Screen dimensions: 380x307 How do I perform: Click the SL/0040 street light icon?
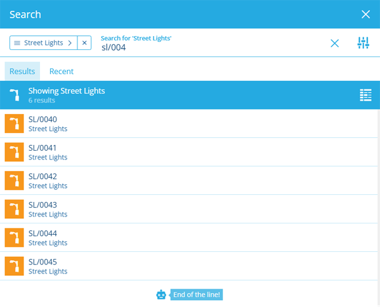click(15, 123)
